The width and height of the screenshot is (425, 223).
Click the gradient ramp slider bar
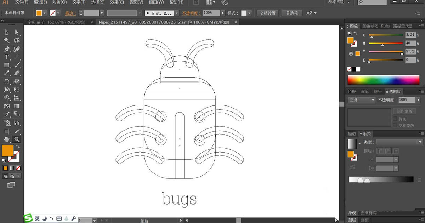point(381,179)
